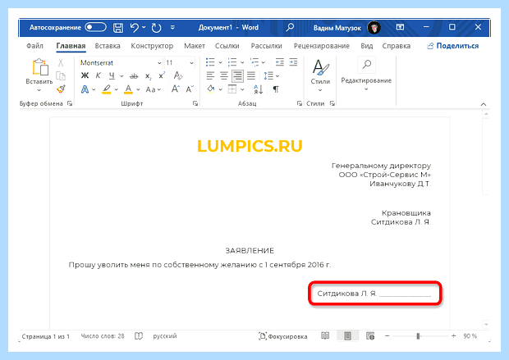Screen dimensions: 509x360
Task: Click the Bullets list icon
Action: click(x=210, y=62)
